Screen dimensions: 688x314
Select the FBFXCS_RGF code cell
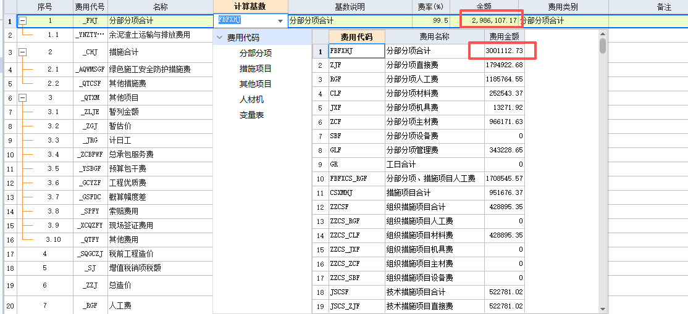[x=357, y=178]
